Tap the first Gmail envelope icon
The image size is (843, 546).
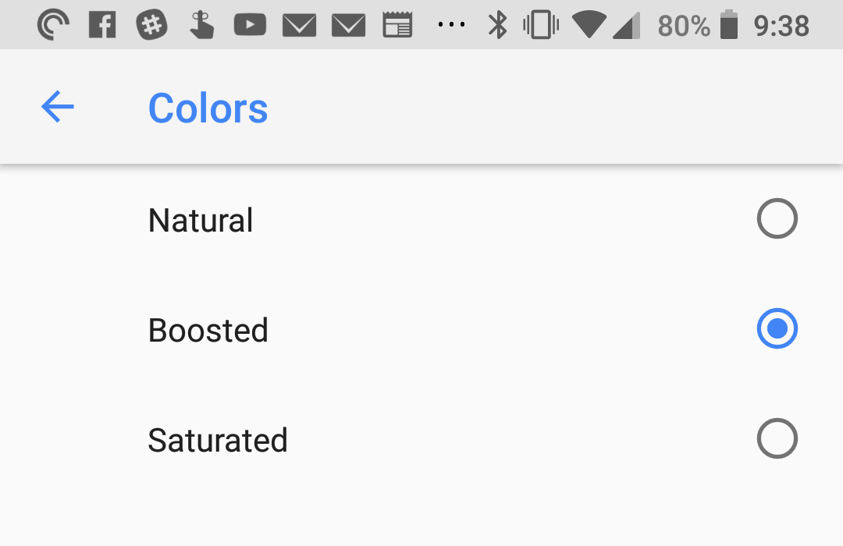299,25
